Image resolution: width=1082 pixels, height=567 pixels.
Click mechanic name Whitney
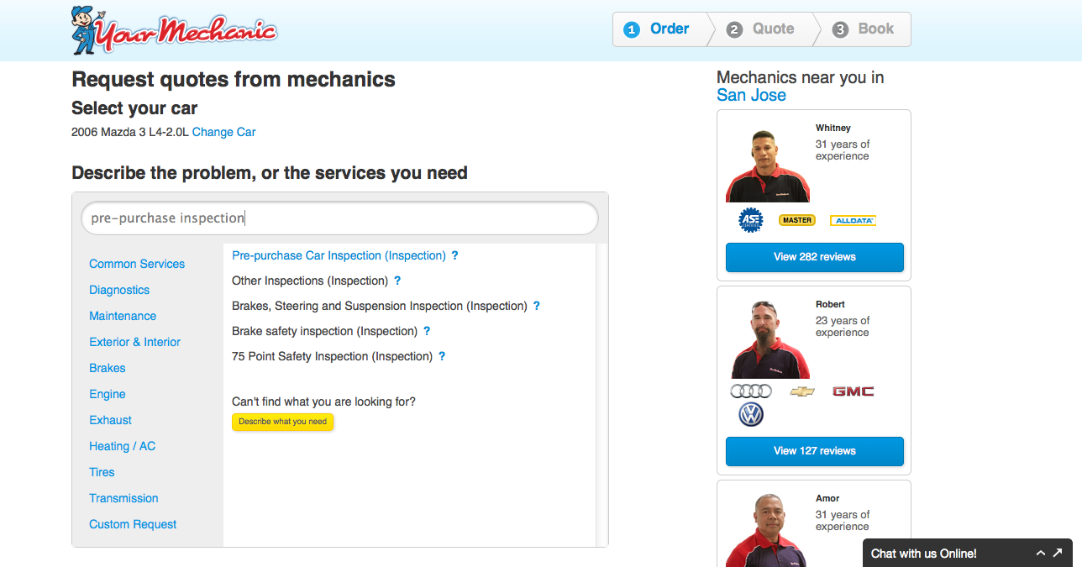click(833, 129)
